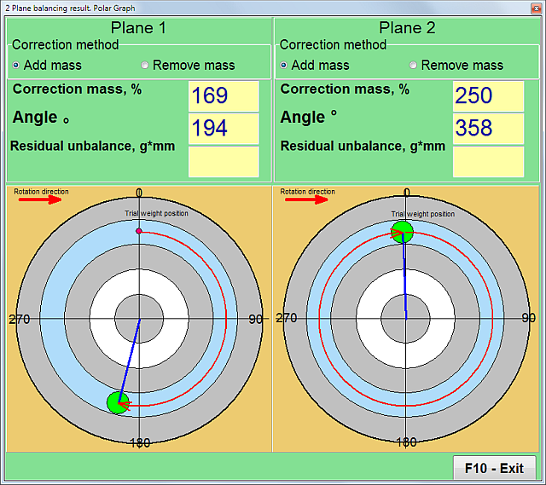Screen dimensions: 546x485
Task: Click Plane 1 angle field showing 194
Action: [x=223, y=128]
